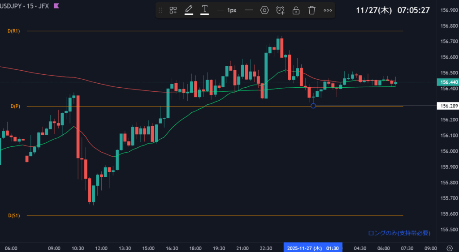
Task: Select the blue anchor point on horizontal ray
Action: click(x=313, y=106)
